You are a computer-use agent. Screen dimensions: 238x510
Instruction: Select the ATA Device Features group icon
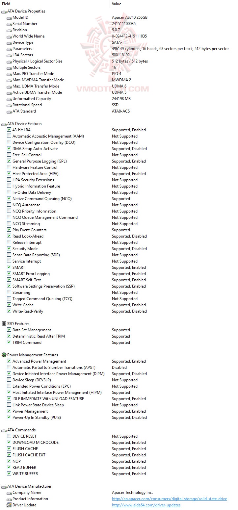(x=4, y=124)
